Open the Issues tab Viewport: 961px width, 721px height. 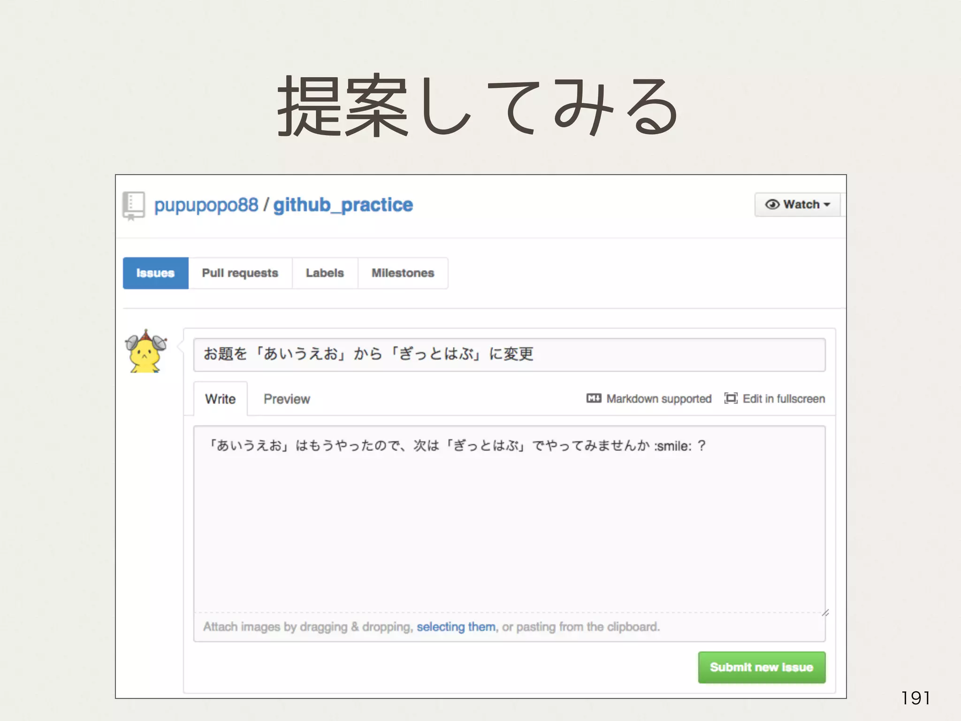click(155, 273)
